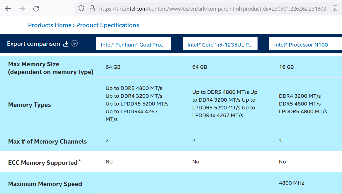Click the circled left arrow icon
Viewport: 342px width, 194px height.
tap(75, 43)
